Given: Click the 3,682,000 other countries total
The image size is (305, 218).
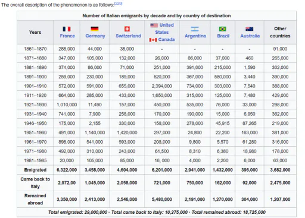Looking at the screenshot, I should 280,170.
